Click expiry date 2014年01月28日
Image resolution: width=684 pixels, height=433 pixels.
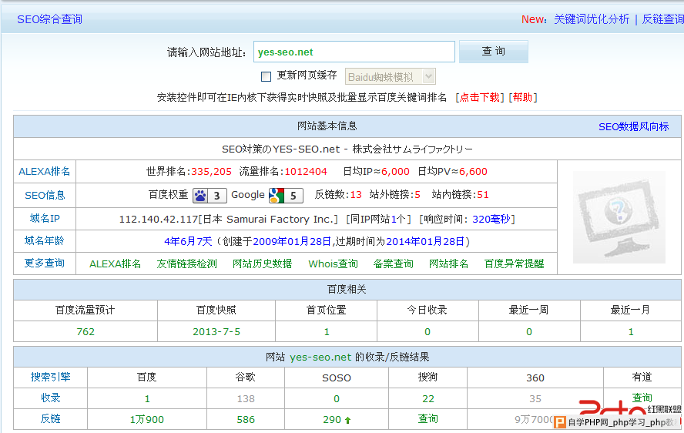pos(425,241)
